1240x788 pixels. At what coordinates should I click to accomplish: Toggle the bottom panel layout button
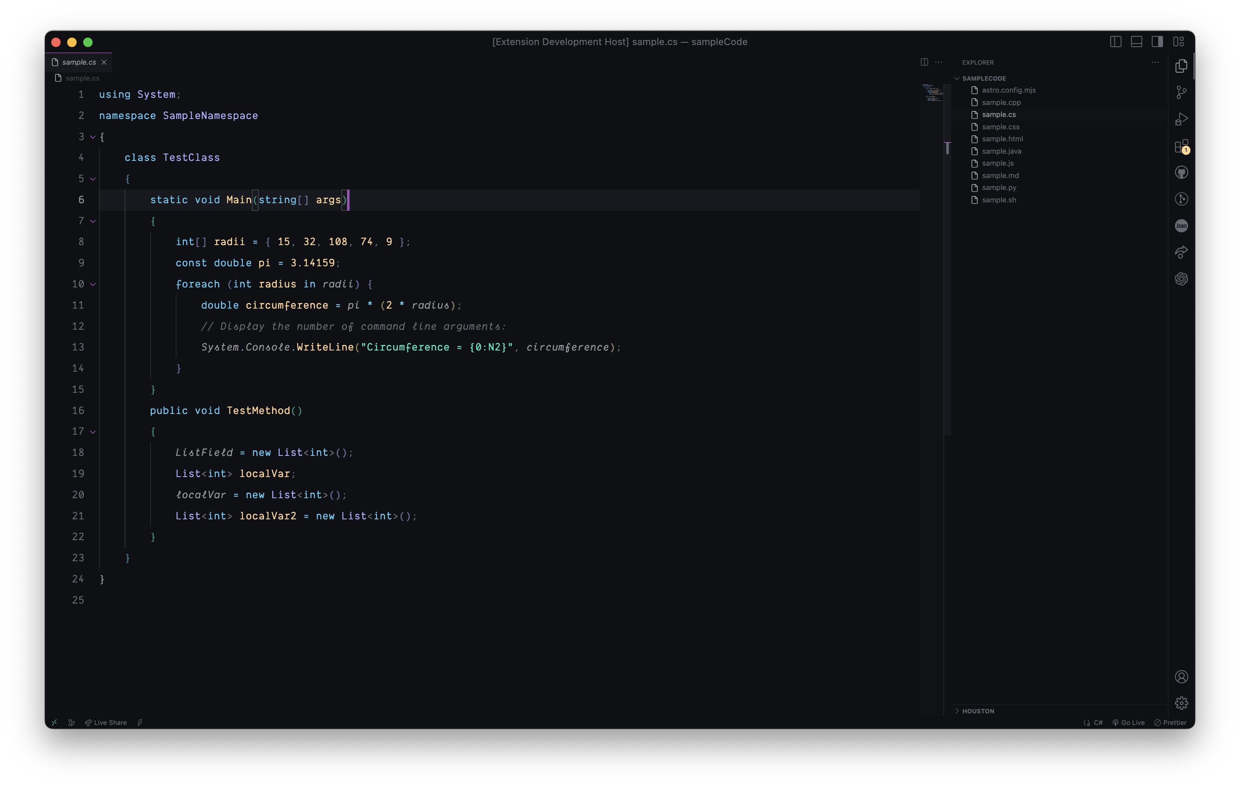(1137, 42)
